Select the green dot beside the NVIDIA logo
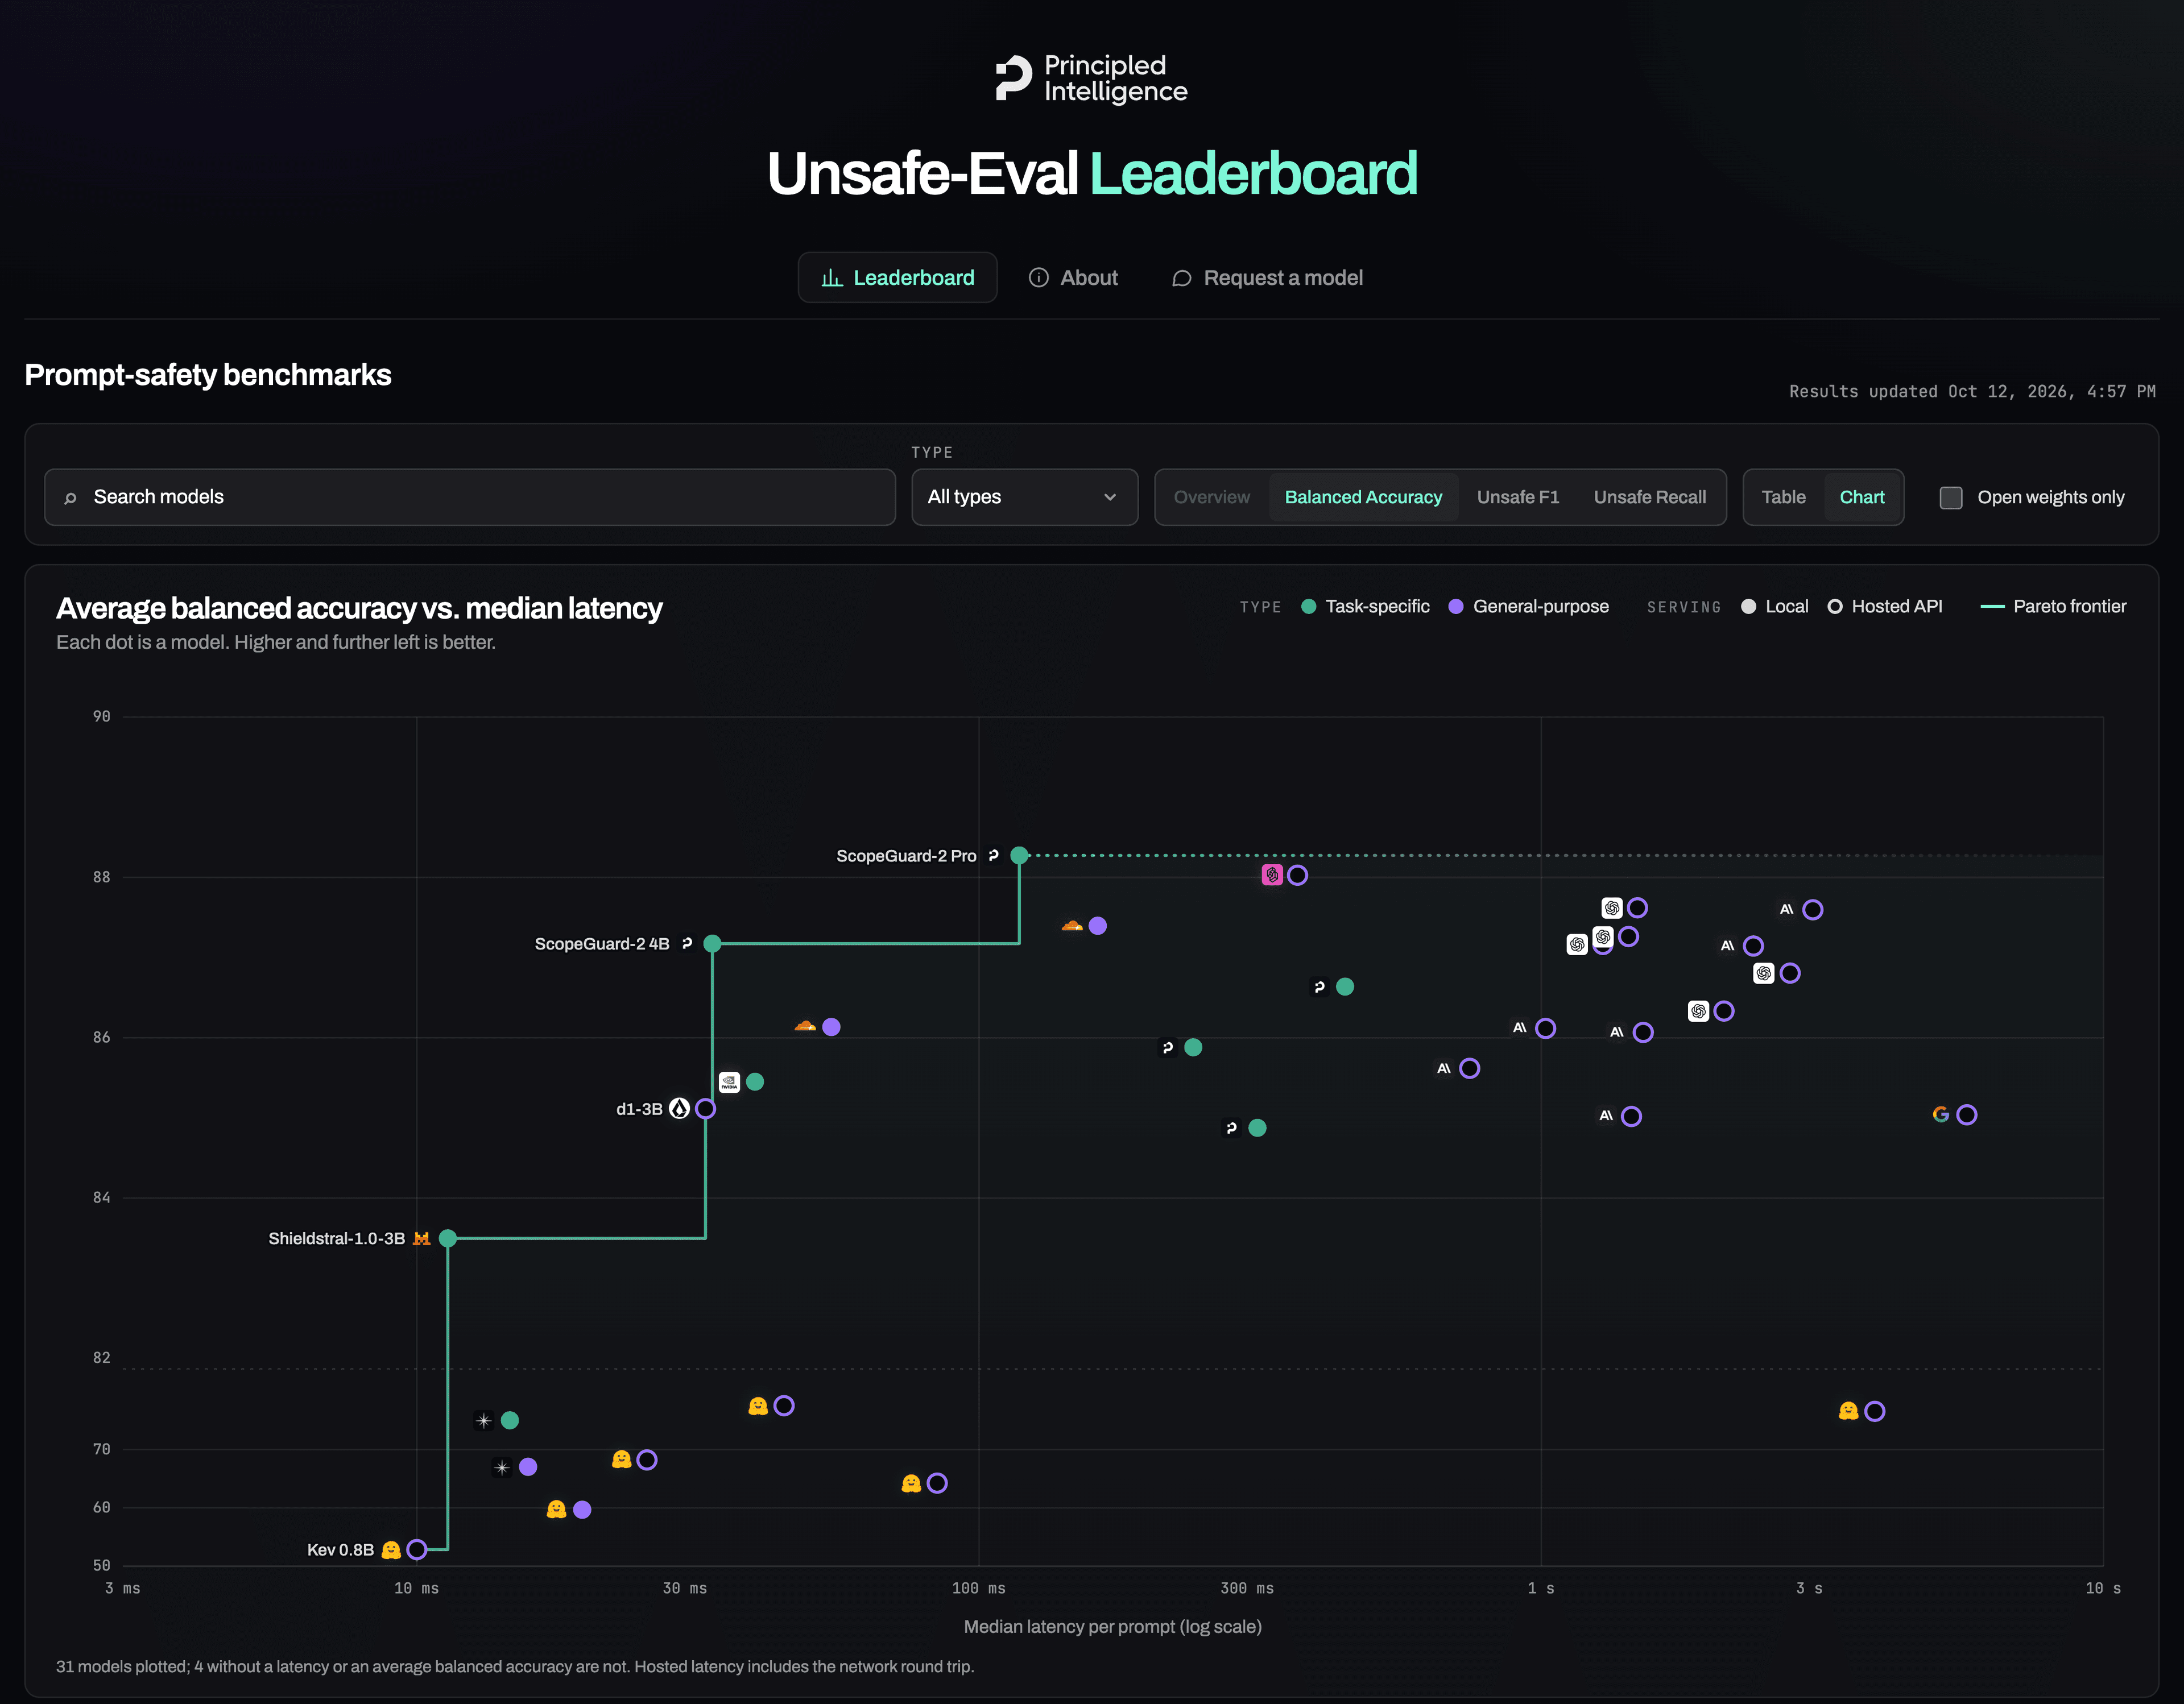 pyautogui.click(x=755, y=1081)
